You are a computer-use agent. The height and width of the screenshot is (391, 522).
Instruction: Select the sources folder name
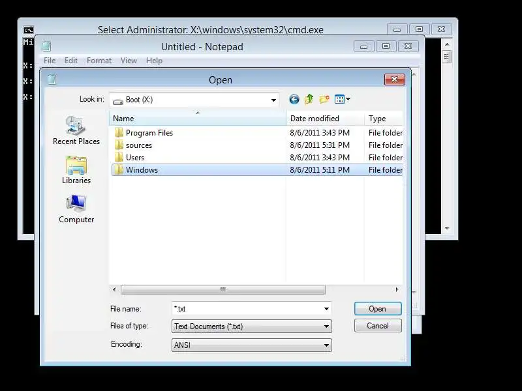[139, 145]
